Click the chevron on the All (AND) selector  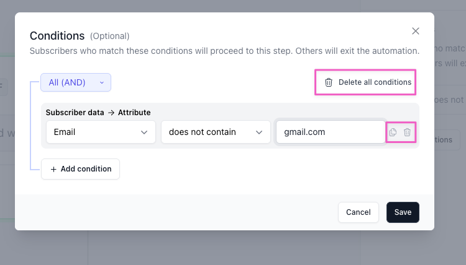point(102,82)
